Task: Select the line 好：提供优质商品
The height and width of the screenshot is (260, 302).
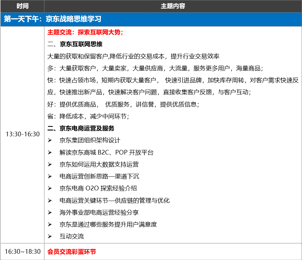Action: (123, 104)
